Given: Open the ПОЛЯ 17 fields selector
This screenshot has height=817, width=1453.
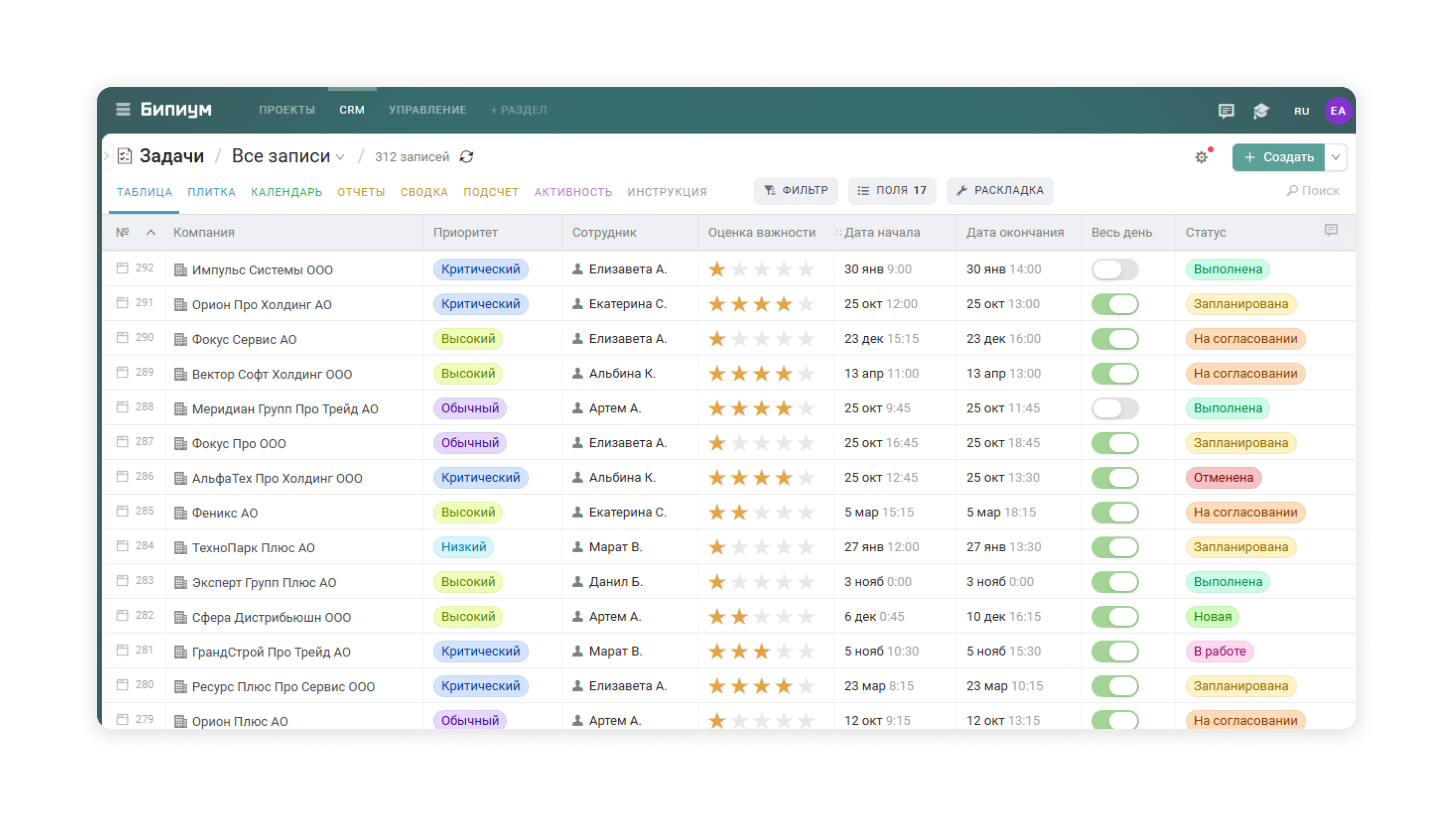Looking at the screenshot, I should click(892, 191).
